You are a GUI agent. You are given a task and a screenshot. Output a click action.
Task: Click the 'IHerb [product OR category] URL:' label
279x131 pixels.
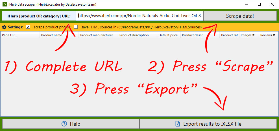point(39,16)
